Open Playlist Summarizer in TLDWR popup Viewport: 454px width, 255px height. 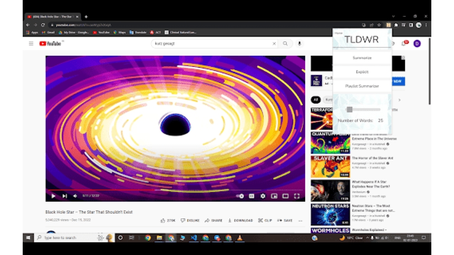coord(362,86)
